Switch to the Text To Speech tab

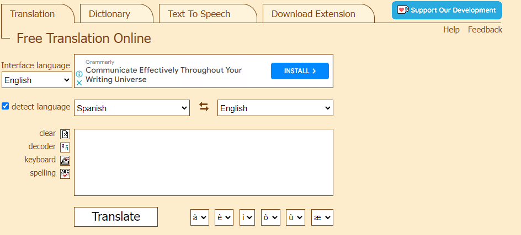199,14
